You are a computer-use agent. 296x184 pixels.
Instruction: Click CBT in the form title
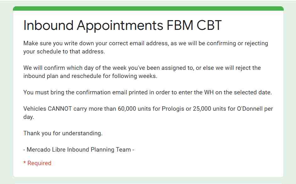(x=209, y=25)
